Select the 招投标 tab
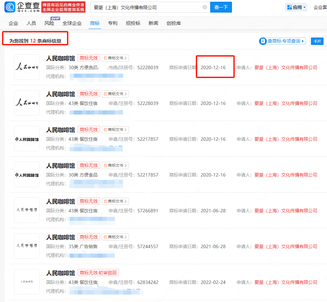 click(133, 23)
